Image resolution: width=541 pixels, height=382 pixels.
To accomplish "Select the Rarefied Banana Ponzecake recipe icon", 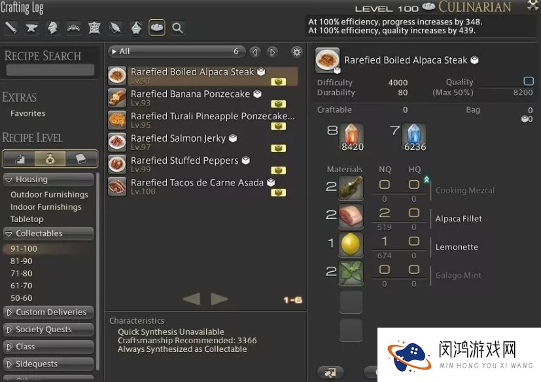I will 117,98.
